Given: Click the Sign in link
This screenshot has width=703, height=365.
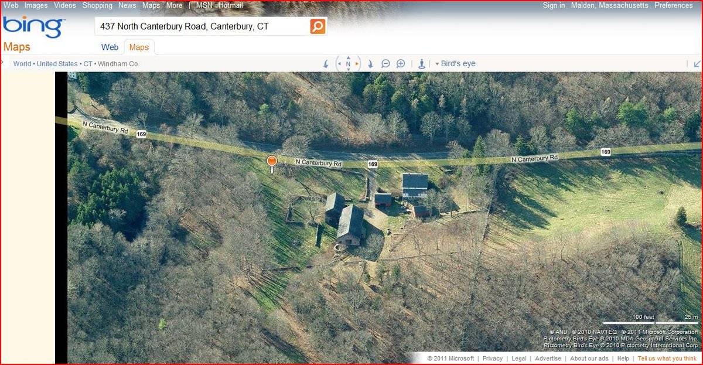Looking at the screenshot, I should (x=554, y=5).
